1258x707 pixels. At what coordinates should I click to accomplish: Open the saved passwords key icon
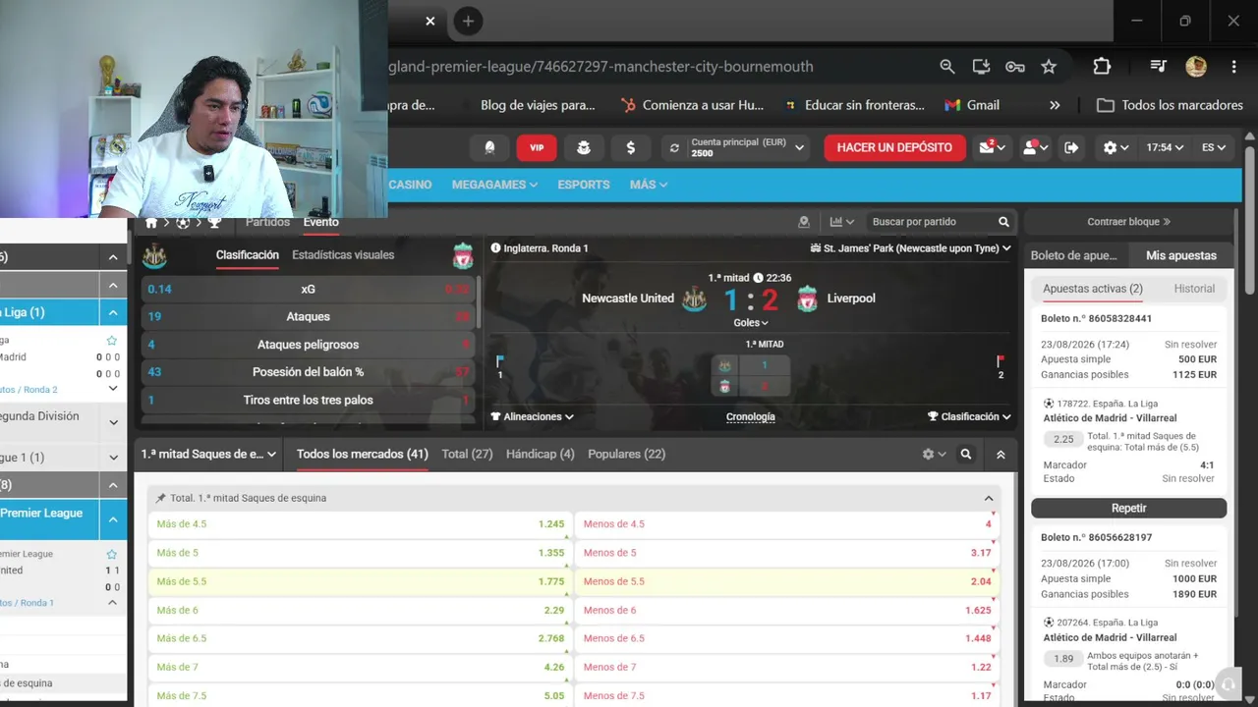coord(1015,67)
